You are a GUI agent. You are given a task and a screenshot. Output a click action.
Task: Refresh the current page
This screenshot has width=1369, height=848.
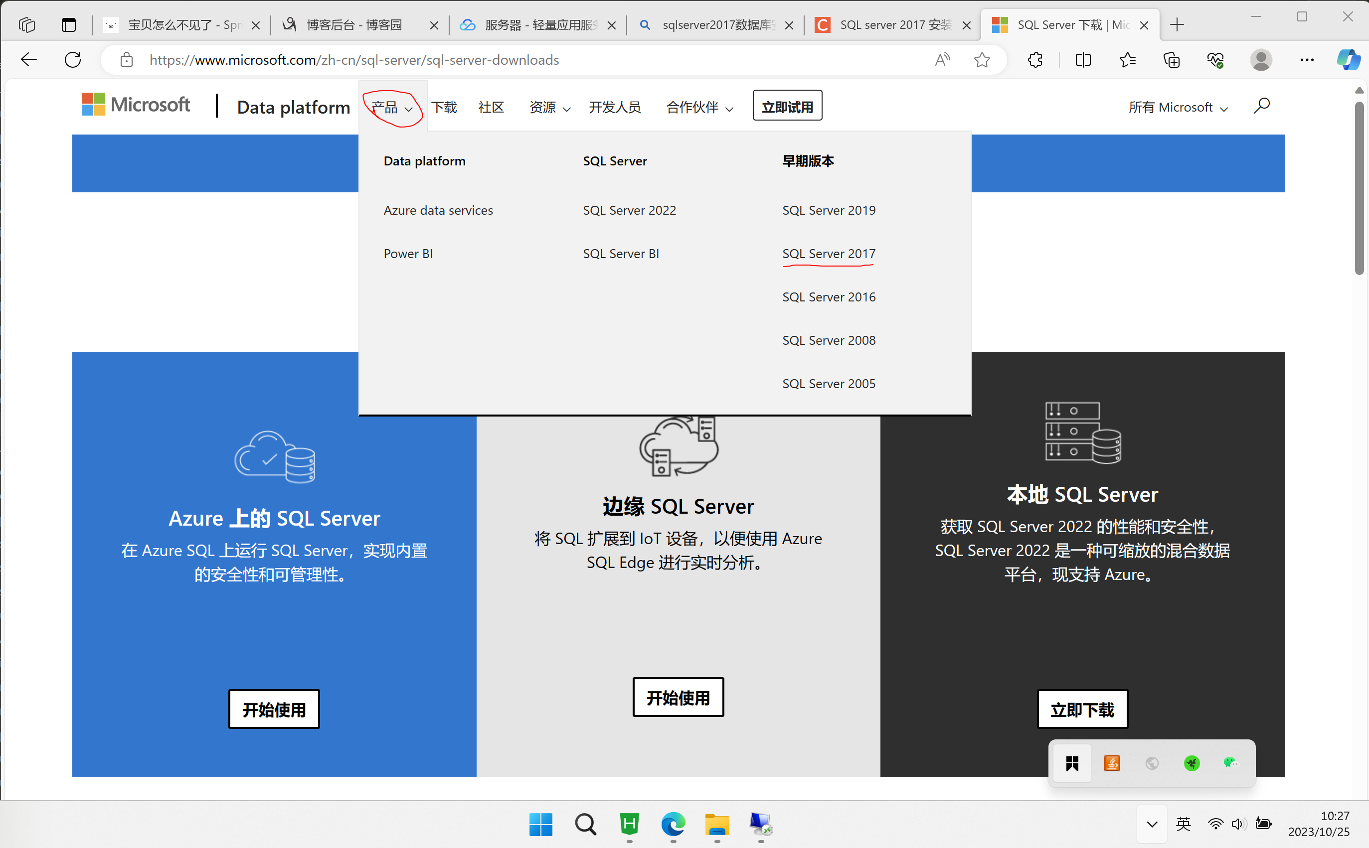coord(73,59)
